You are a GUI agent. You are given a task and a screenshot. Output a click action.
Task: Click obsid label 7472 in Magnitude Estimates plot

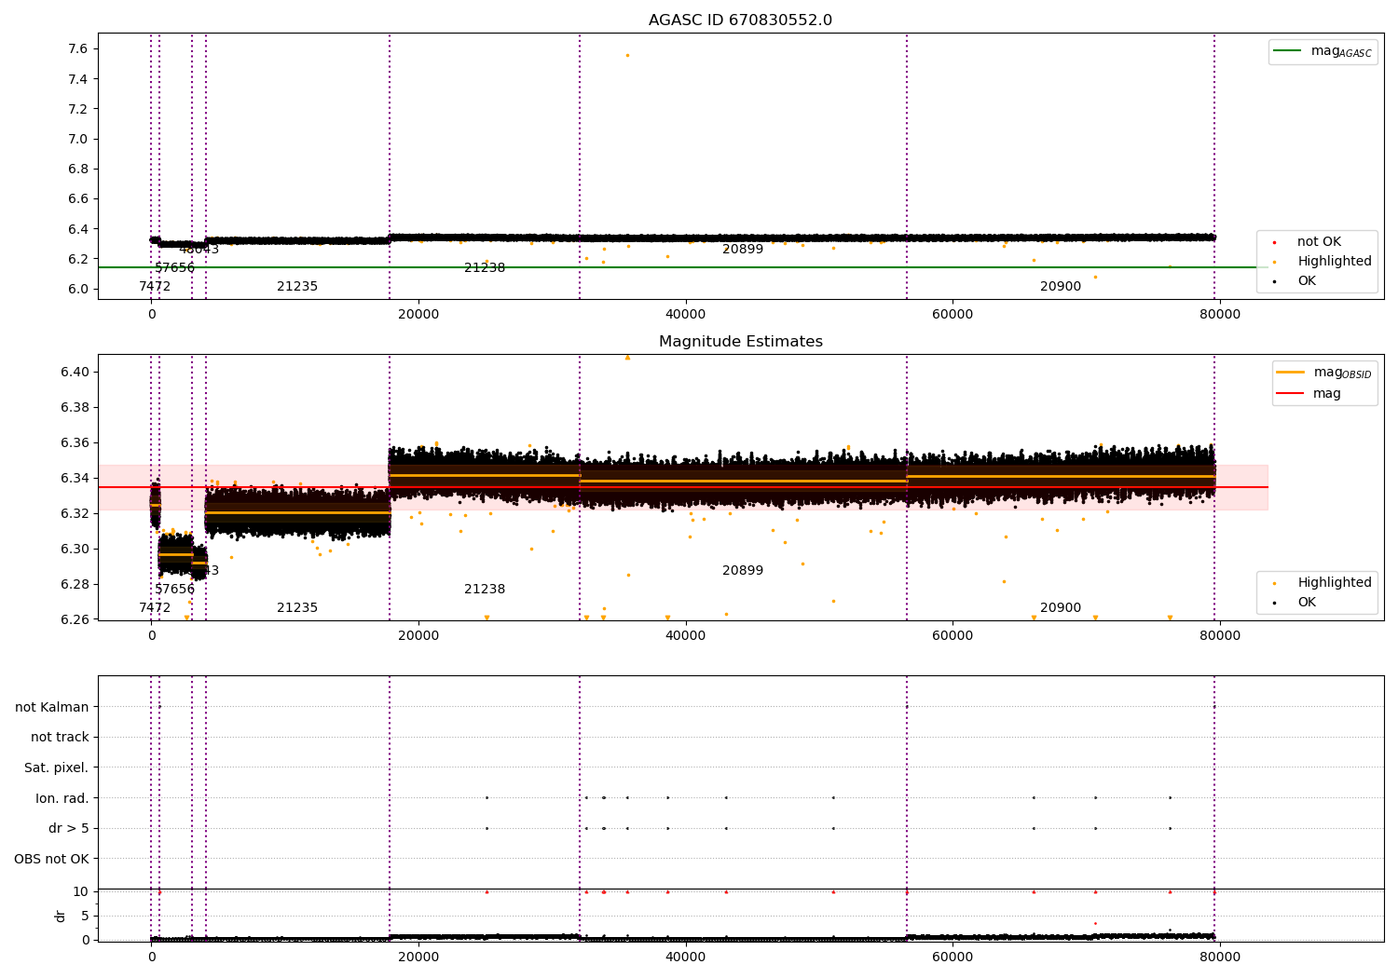(x=155, y=607)
